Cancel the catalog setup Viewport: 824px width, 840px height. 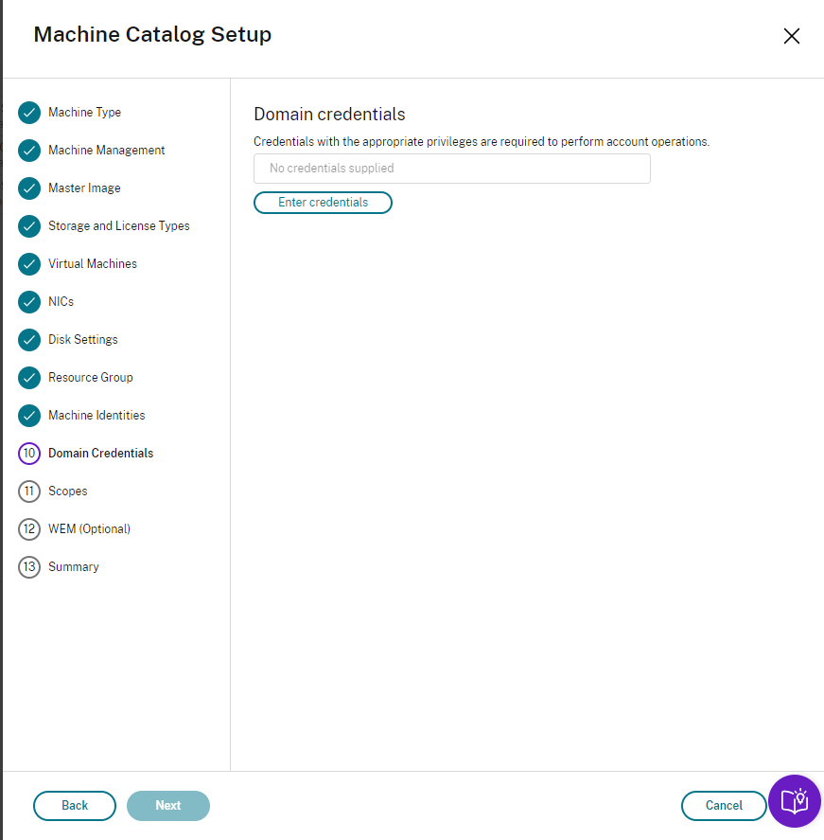tap(724, 806)
